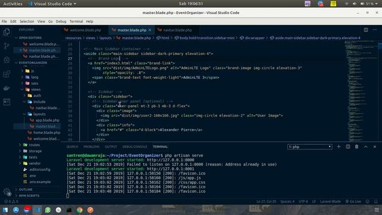Open WhatsApp from the taskbar
The width and height of the screenshot is (382, 215).
click(48, 210)
